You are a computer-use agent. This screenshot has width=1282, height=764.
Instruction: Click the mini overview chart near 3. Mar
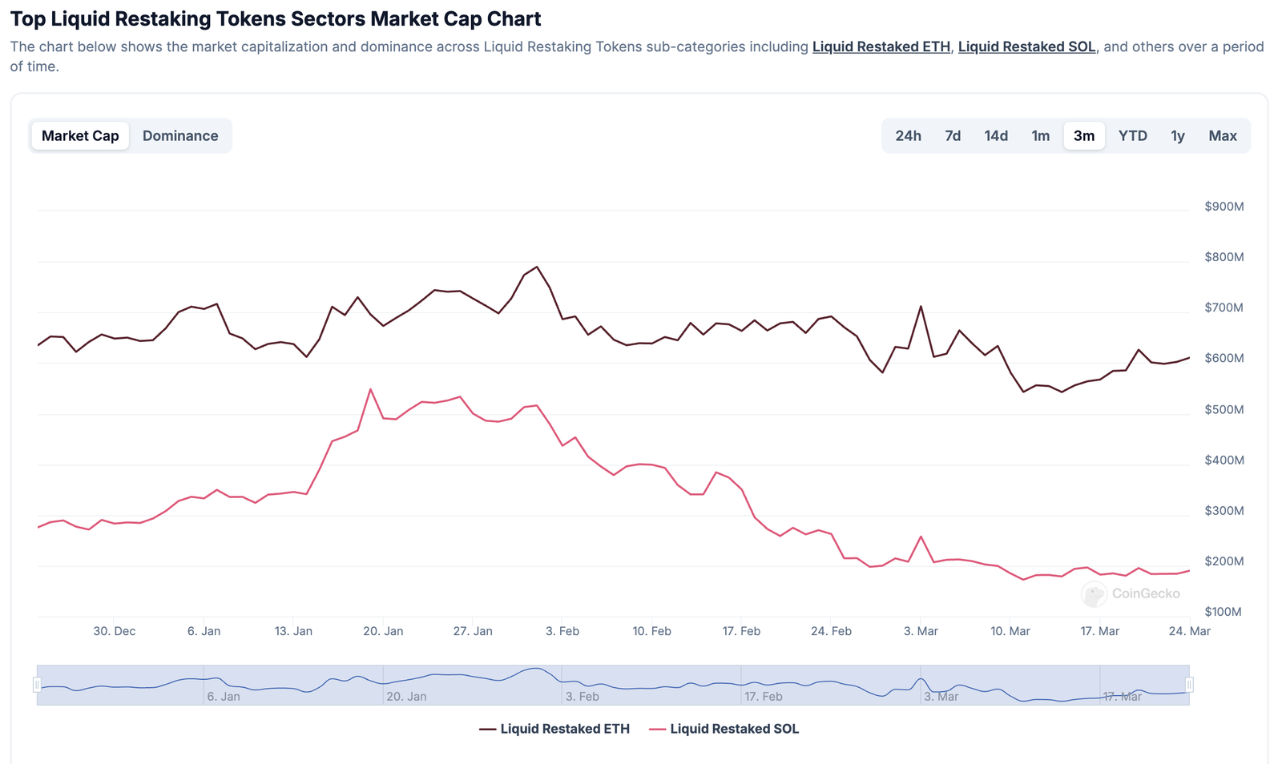pyautogui.click(x=921, y=685)
